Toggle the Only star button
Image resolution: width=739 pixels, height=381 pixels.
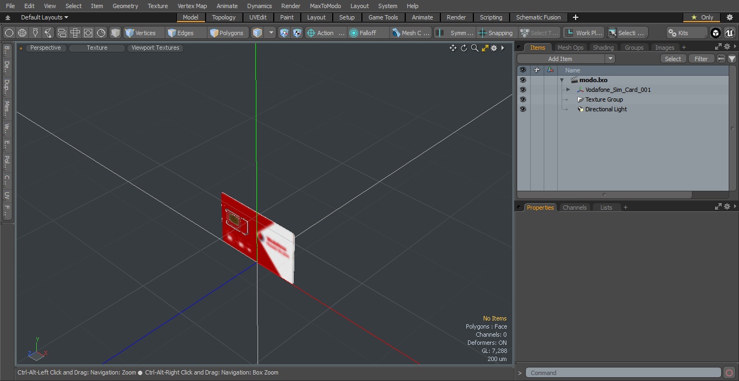702,17
